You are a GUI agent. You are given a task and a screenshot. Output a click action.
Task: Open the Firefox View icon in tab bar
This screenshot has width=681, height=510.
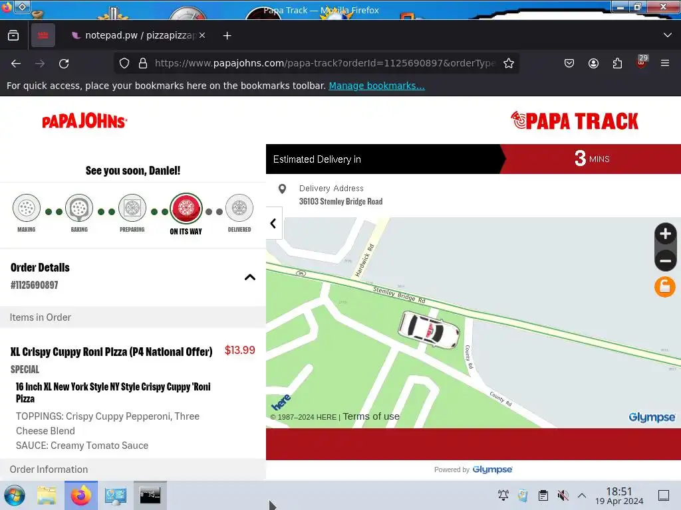13,35
